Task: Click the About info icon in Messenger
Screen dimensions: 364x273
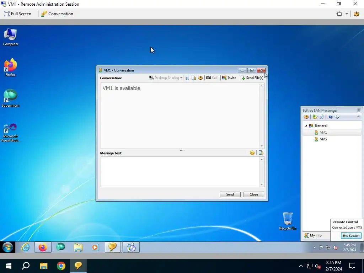Action: tap(337, 117)
